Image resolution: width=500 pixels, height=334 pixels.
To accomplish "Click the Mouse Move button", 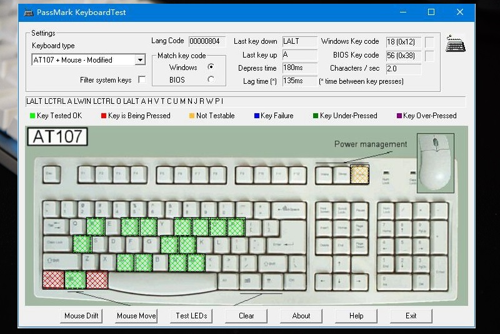I will pos(136,316).
